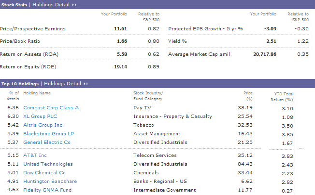Click Tobacco industry cell

(143, 125)
